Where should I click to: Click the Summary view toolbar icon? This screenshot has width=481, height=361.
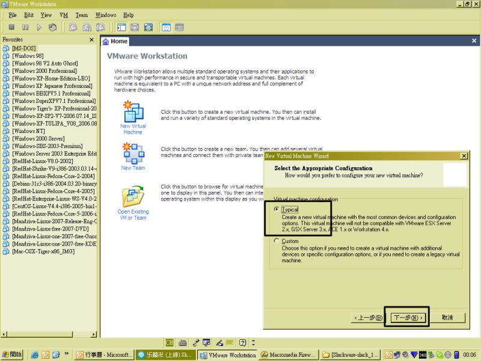click(x=166, y=27)
